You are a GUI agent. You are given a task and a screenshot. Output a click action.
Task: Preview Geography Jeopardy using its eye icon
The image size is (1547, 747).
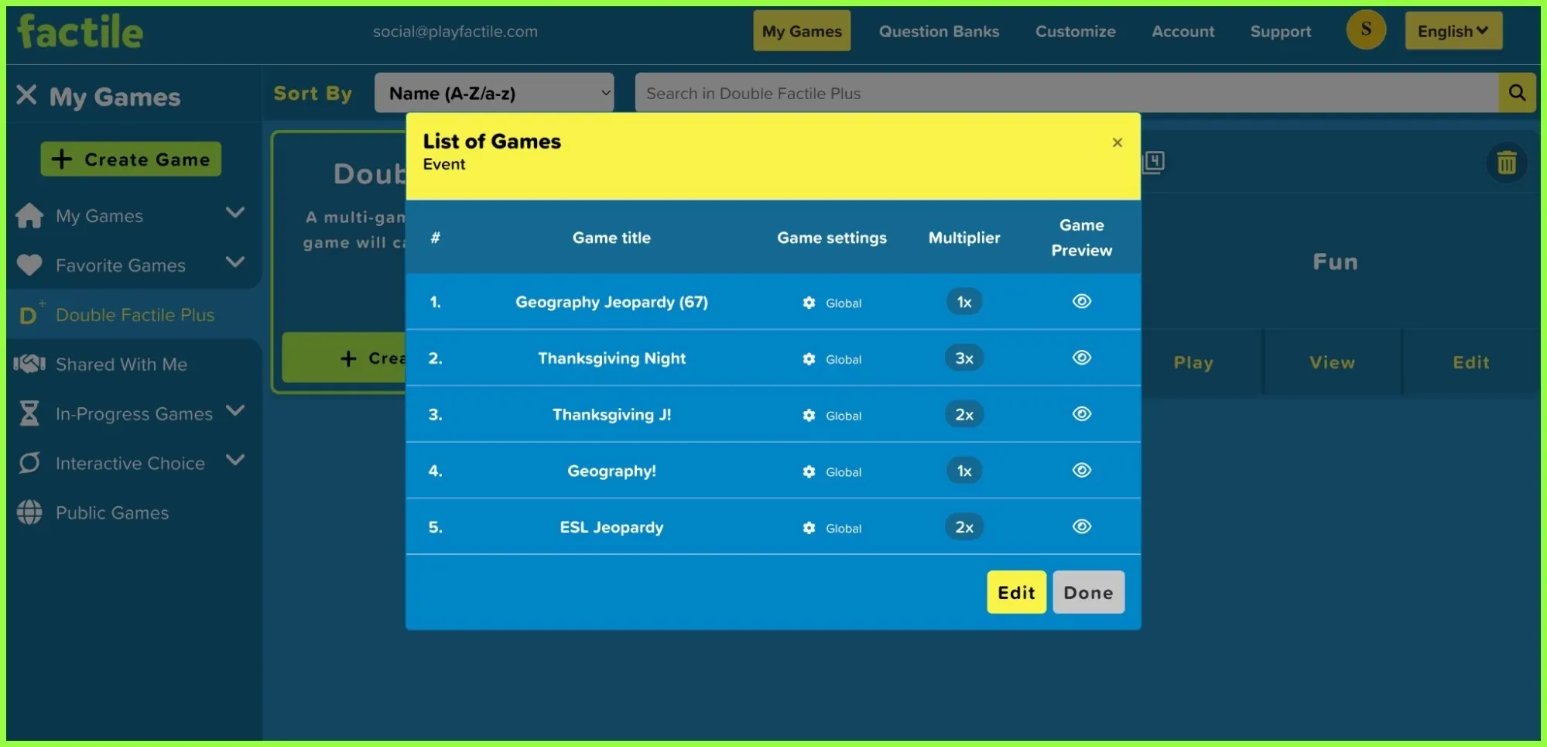click(1081, 302)
